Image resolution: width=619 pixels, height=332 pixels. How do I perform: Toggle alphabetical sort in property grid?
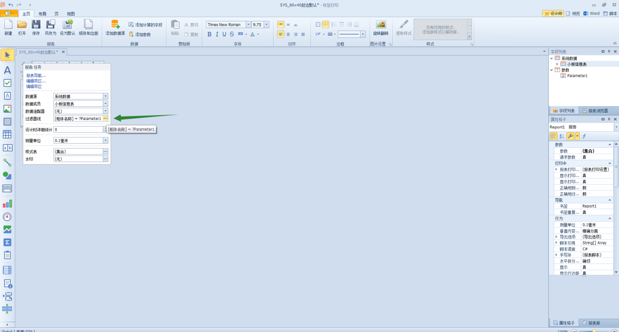coord(562,136)
